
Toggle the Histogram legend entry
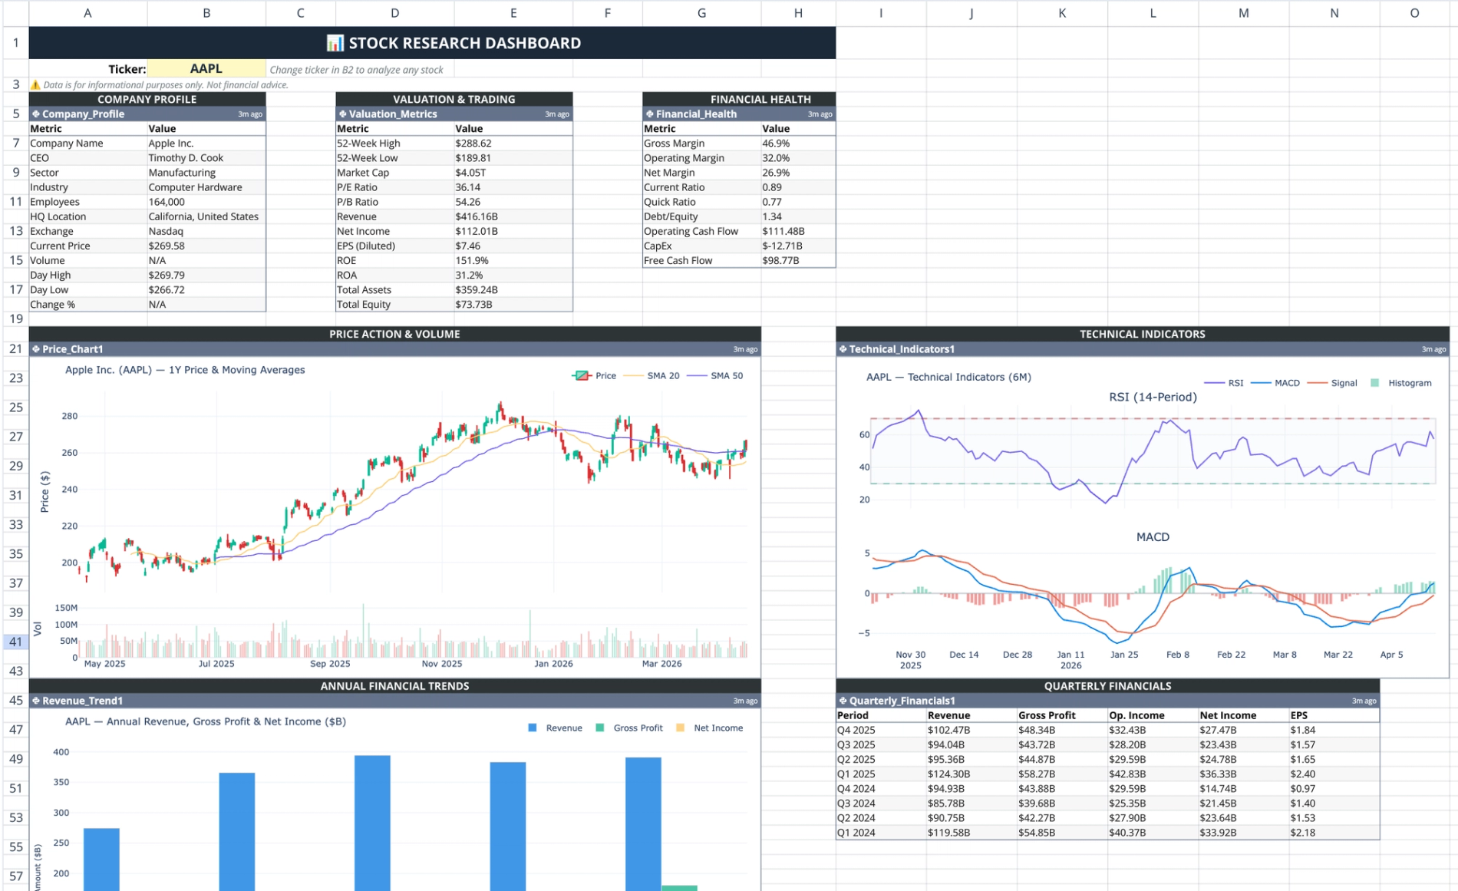click(1401, 383)
